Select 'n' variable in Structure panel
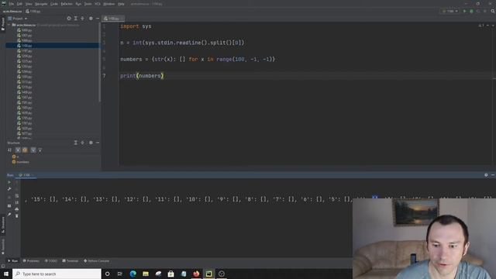Viewport: 496px width, 279px height. pos(15,157)
